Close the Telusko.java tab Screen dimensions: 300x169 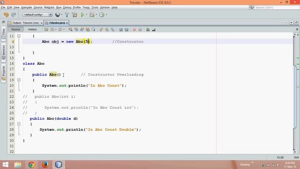(x=67, y=23)
